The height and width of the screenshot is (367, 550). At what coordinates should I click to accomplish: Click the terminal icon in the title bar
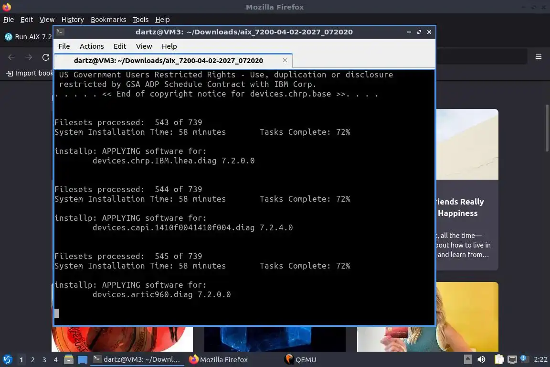60,32
